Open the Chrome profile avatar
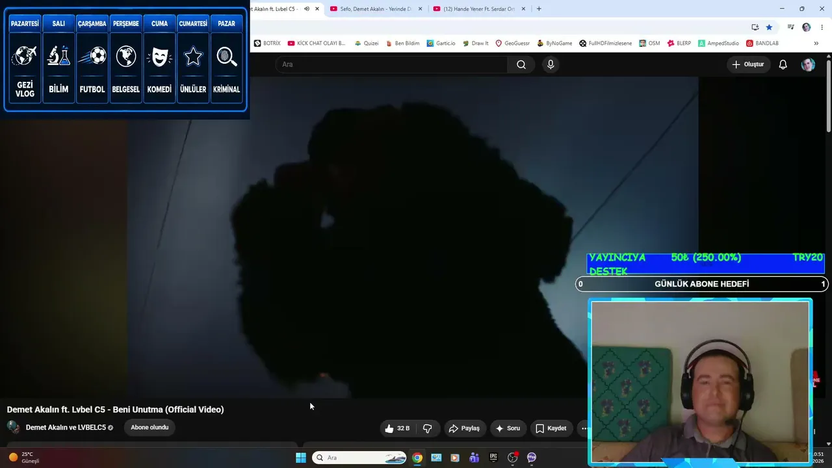832x468 pixels. pos(807,27)
